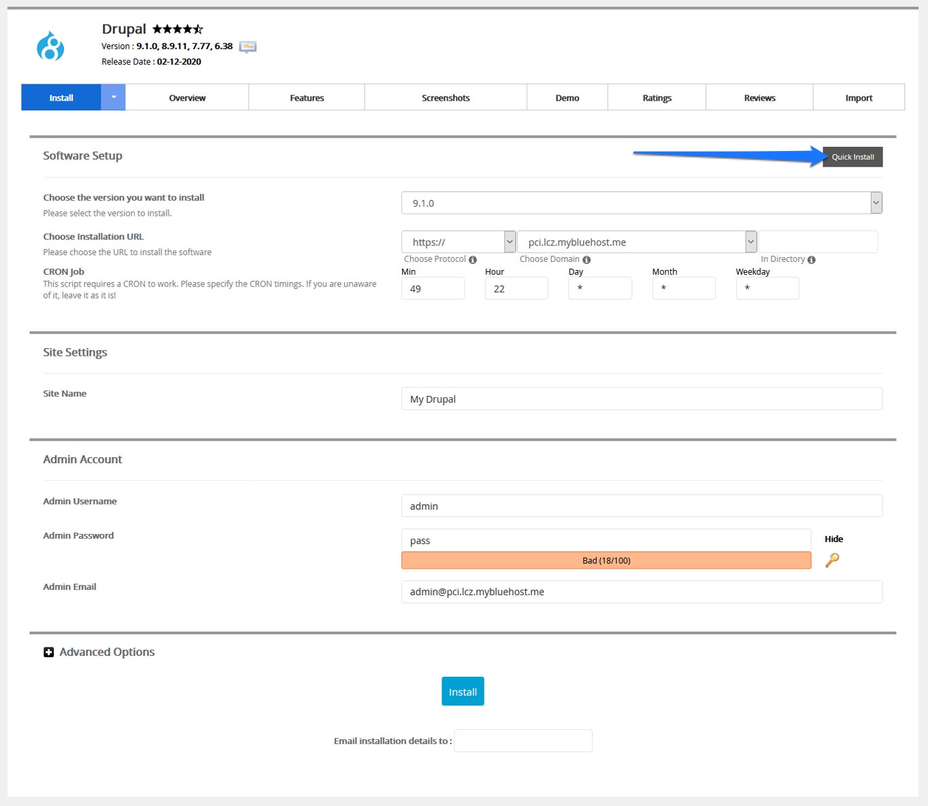
Task: Click the CRON Day field
Action: (600, 288)
